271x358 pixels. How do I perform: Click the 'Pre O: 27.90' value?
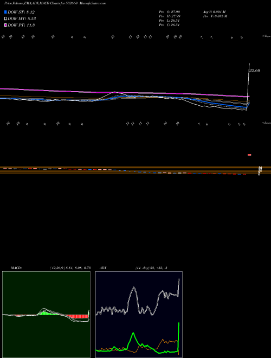170,12
